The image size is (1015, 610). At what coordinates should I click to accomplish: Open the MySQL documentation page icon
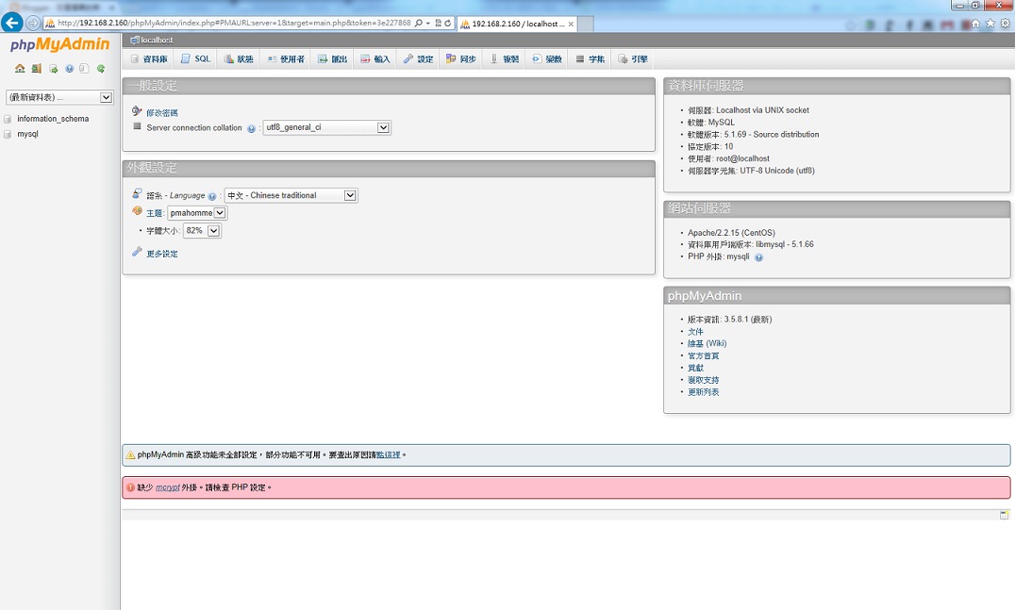[84, 69]
